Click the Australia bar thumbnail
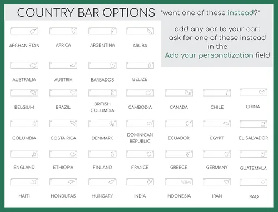The image size is (278, 212). (24, 65)
